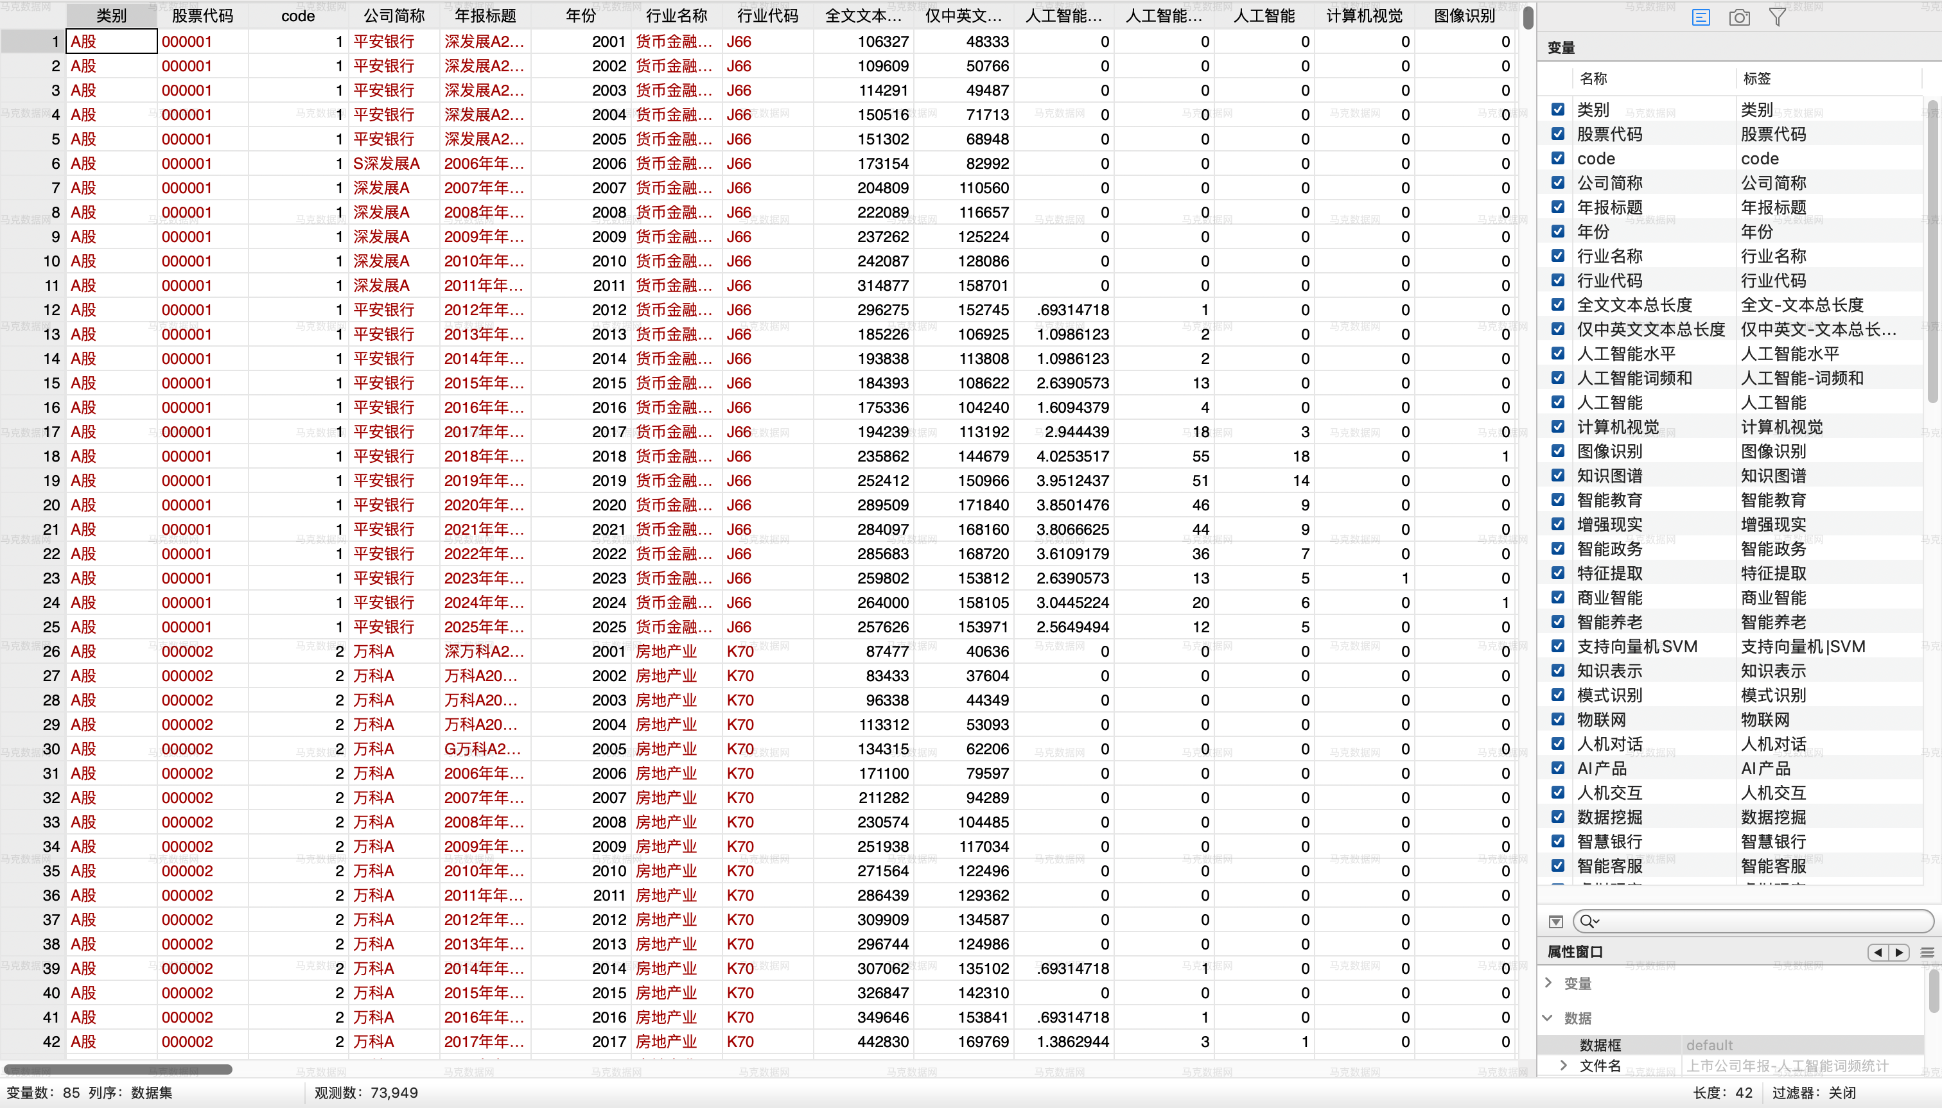
Task: Select the code column header
Action: (x=299, y=15)
